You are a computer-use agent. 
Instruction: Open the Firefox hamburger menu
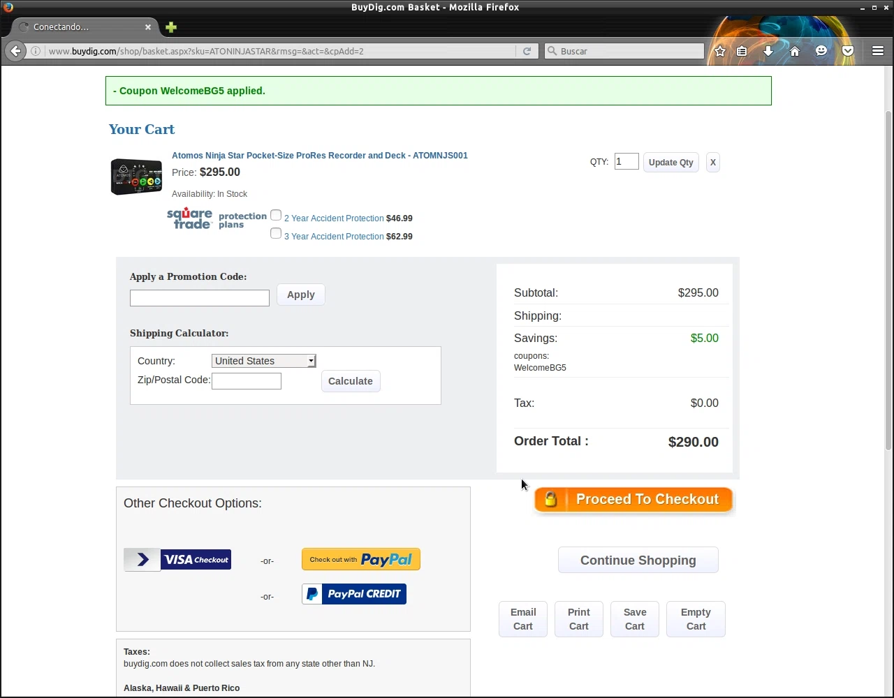coord(878,51)
